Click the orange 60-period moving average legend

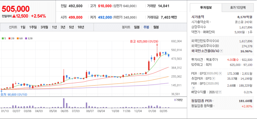(x=20, y=38)
